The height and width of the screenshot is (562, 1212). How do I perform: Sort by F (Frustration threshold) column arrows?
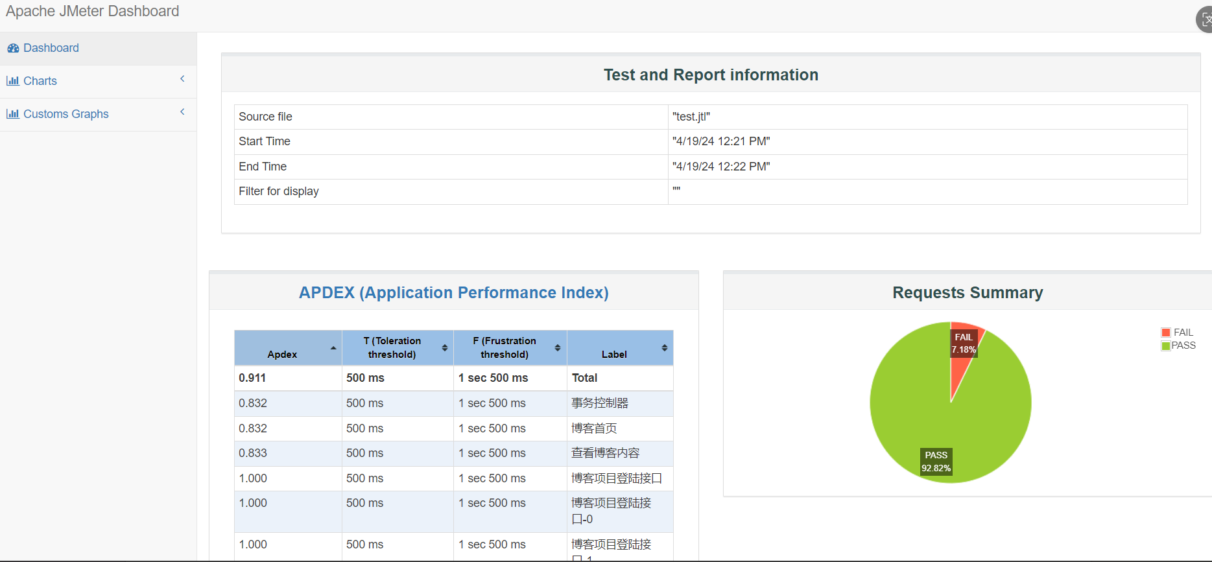pos(558,348)
